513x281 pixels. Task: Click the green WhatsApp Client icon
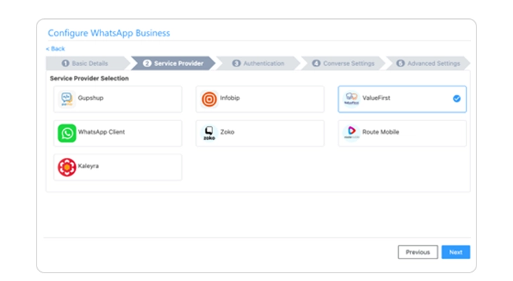click(x=67, y=133)
